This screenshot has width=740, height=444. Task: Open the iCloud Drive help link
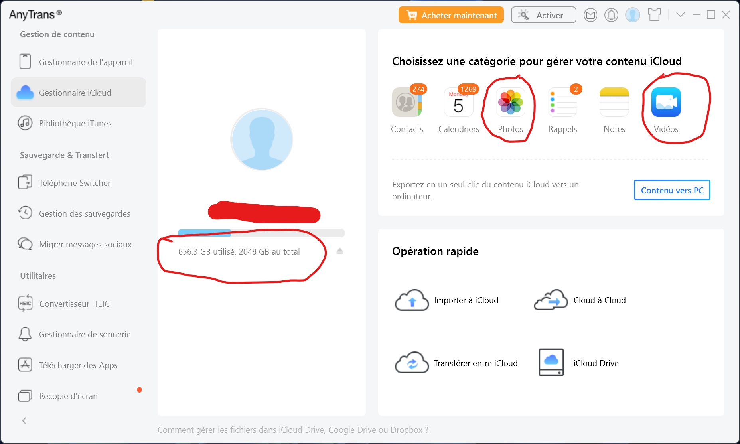pyautogui.click(x=293, y=430)
